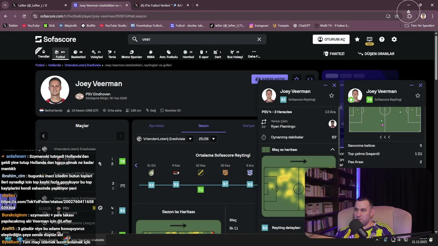The height and width of the screenshot is (246, 438).
Task: Minimize the 7.8 rating Joey Veerman popup
Action: [x=412, y=85]
